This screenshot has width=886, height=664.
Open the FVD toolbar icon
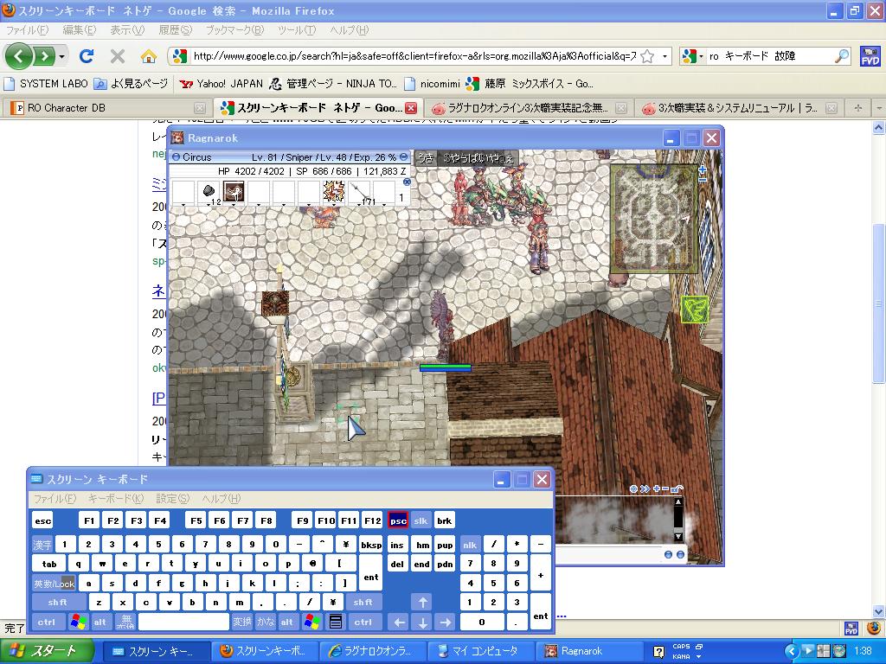click(870, 56)
